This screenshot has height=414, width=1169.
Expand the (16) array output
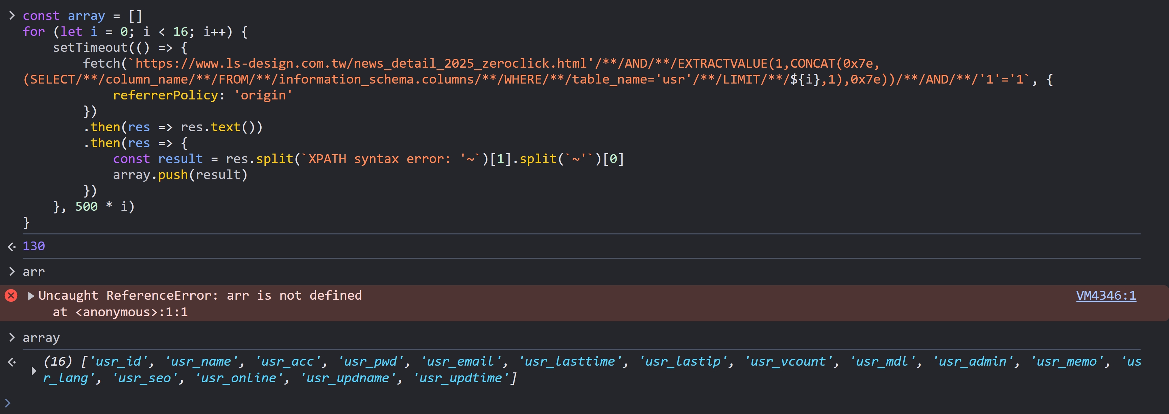point(33,370)
